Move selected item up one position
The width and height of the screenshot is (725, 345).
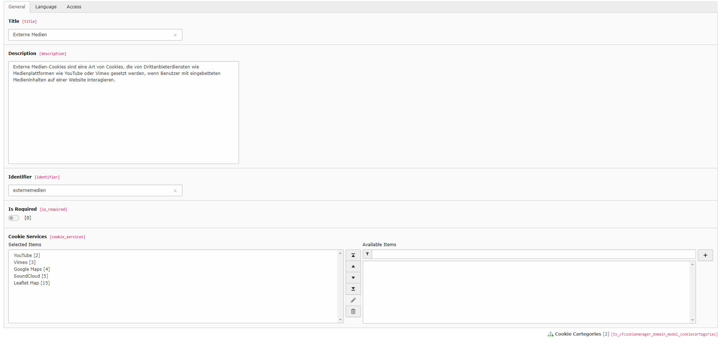click(353, 266)
